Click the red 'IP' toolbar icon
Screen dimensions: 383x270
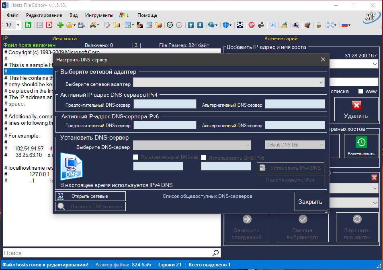pos(252,25)
